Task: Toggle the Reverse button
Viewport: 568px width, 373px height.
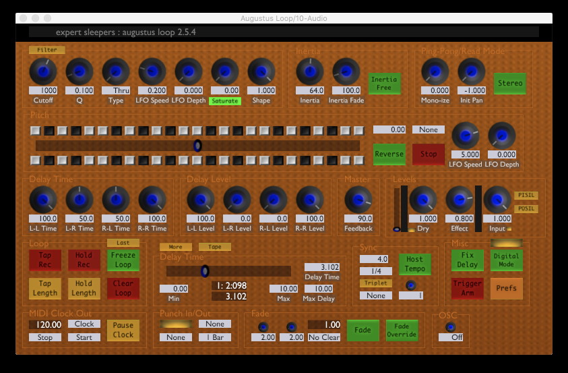Action: coord(389,154)
